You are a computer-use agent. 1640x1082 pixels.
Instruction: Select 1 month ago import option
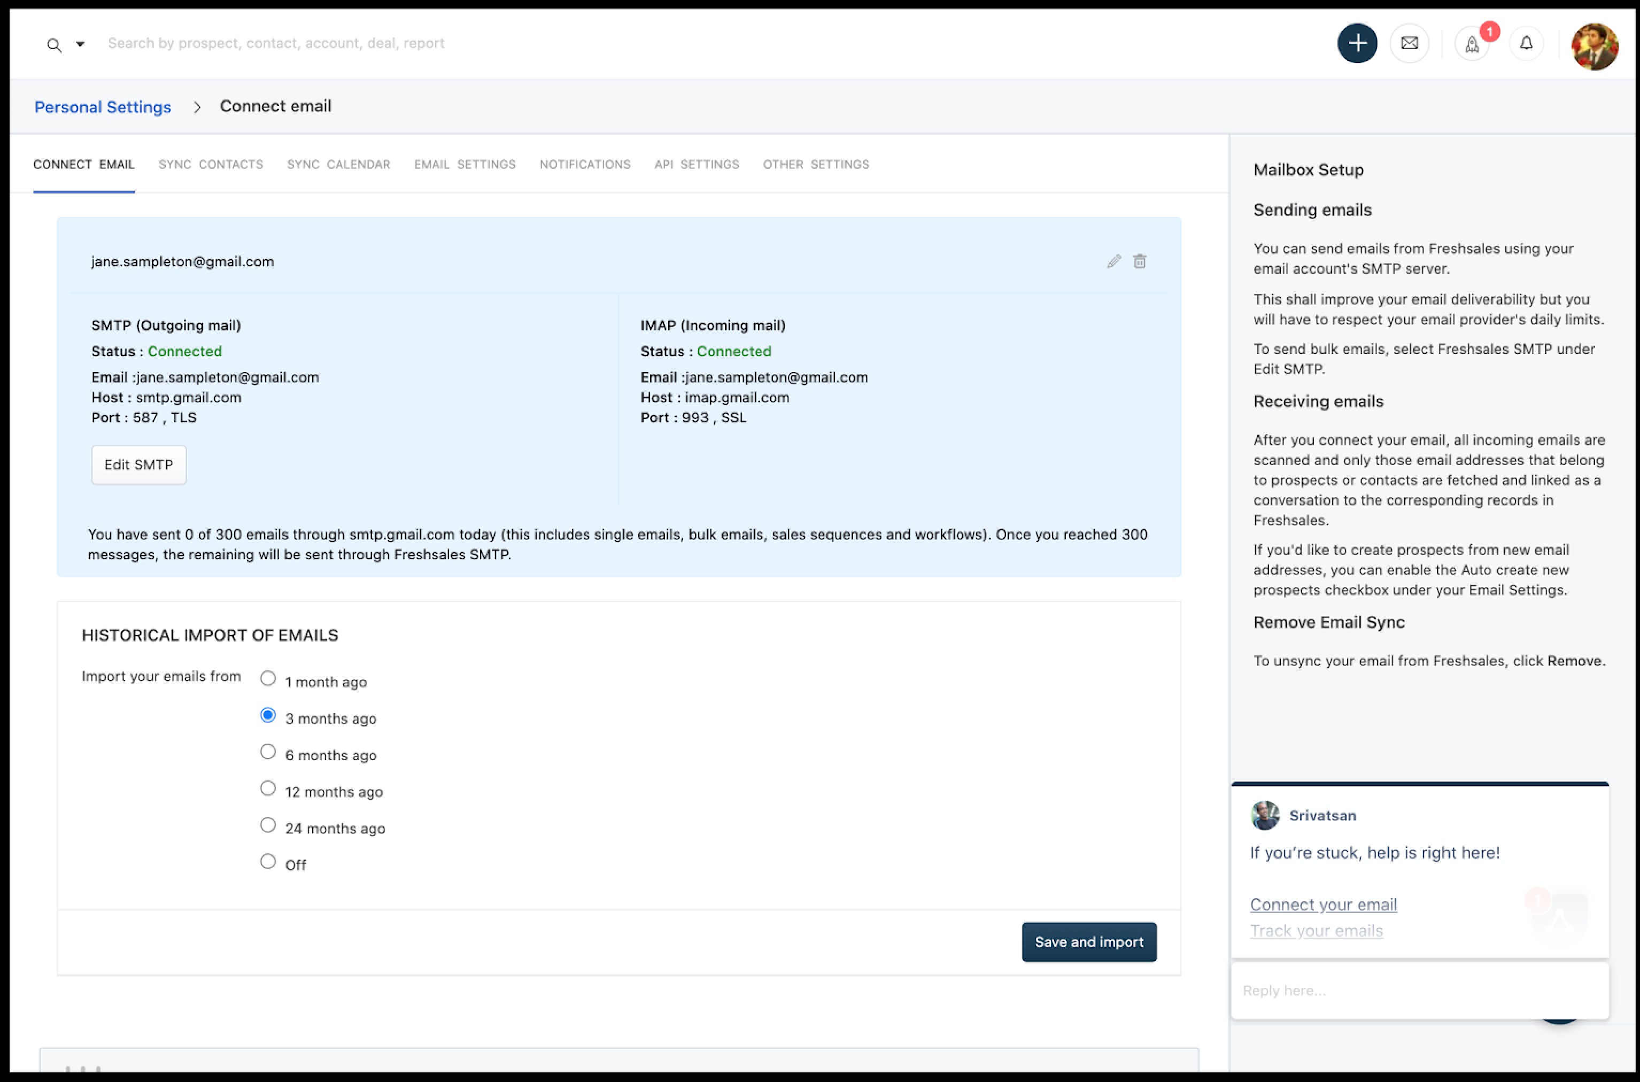268,678
